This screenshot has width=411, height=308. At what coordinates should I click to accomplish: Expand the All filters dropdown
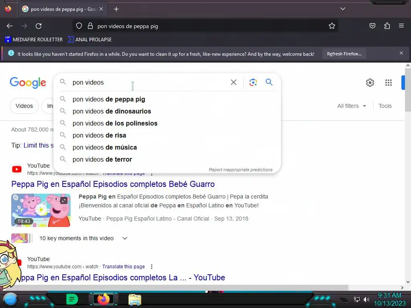coord(352,106)
